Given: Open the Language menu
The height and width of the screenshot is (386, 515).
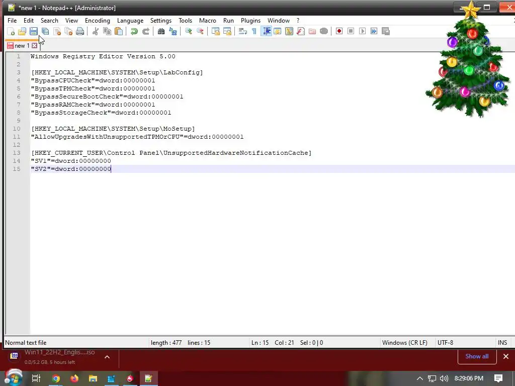Looking at the screenshot, I should [x=130, y=20].
